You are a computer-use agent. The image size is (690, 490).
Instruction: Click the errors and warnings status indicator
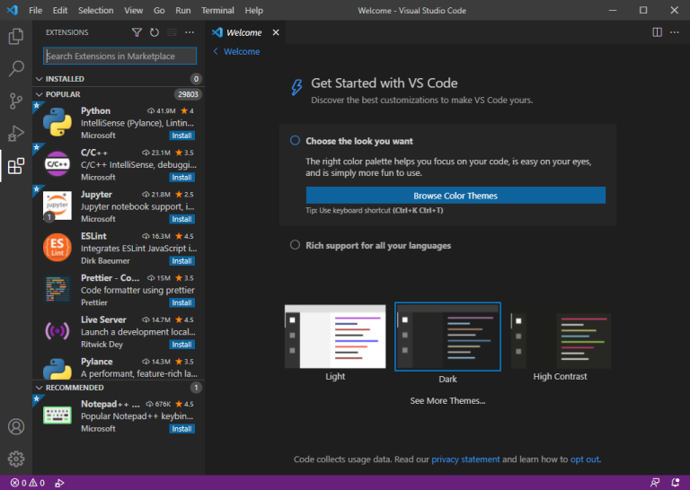coord(28,483)
